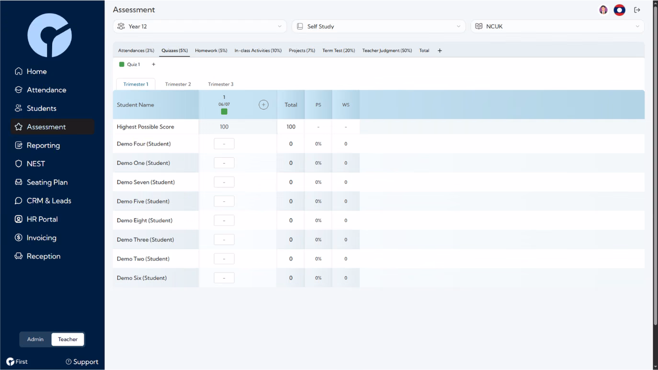Viewport: 658px width, 370px height.
Task: Open Support help link
Action: click(82, 362)
